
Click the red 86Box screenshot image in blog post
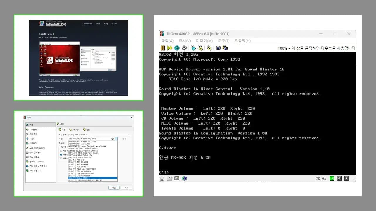(59, 59)
